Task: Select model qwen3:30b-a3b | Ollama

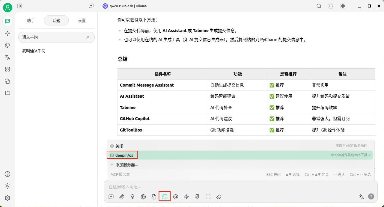Action: [125, 6]
